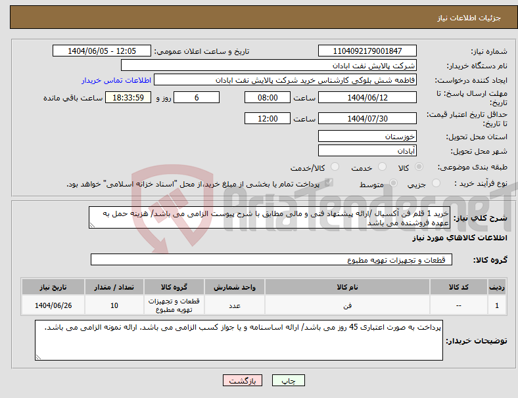Click the need date cell 1404/06/26
Viewport: 518px width, 398px height.
(53, 305)
